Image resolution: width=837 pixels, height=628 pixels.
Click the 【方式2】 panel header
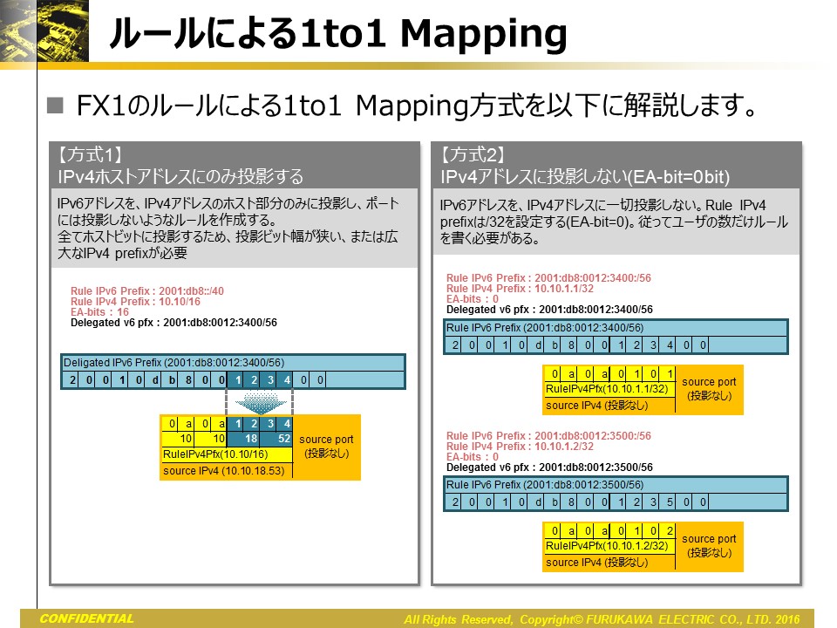click(x=616, y=166)
